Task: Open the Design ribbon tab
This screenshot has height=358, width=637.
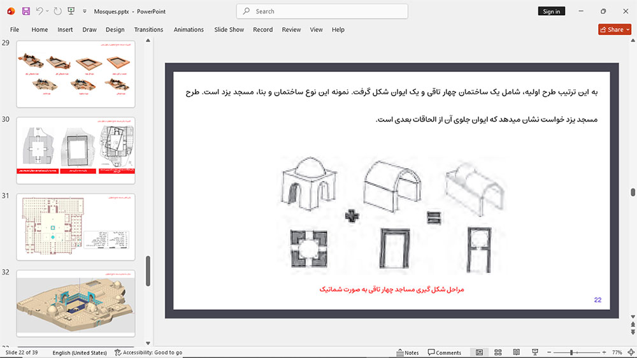Action: coord(115,30)
